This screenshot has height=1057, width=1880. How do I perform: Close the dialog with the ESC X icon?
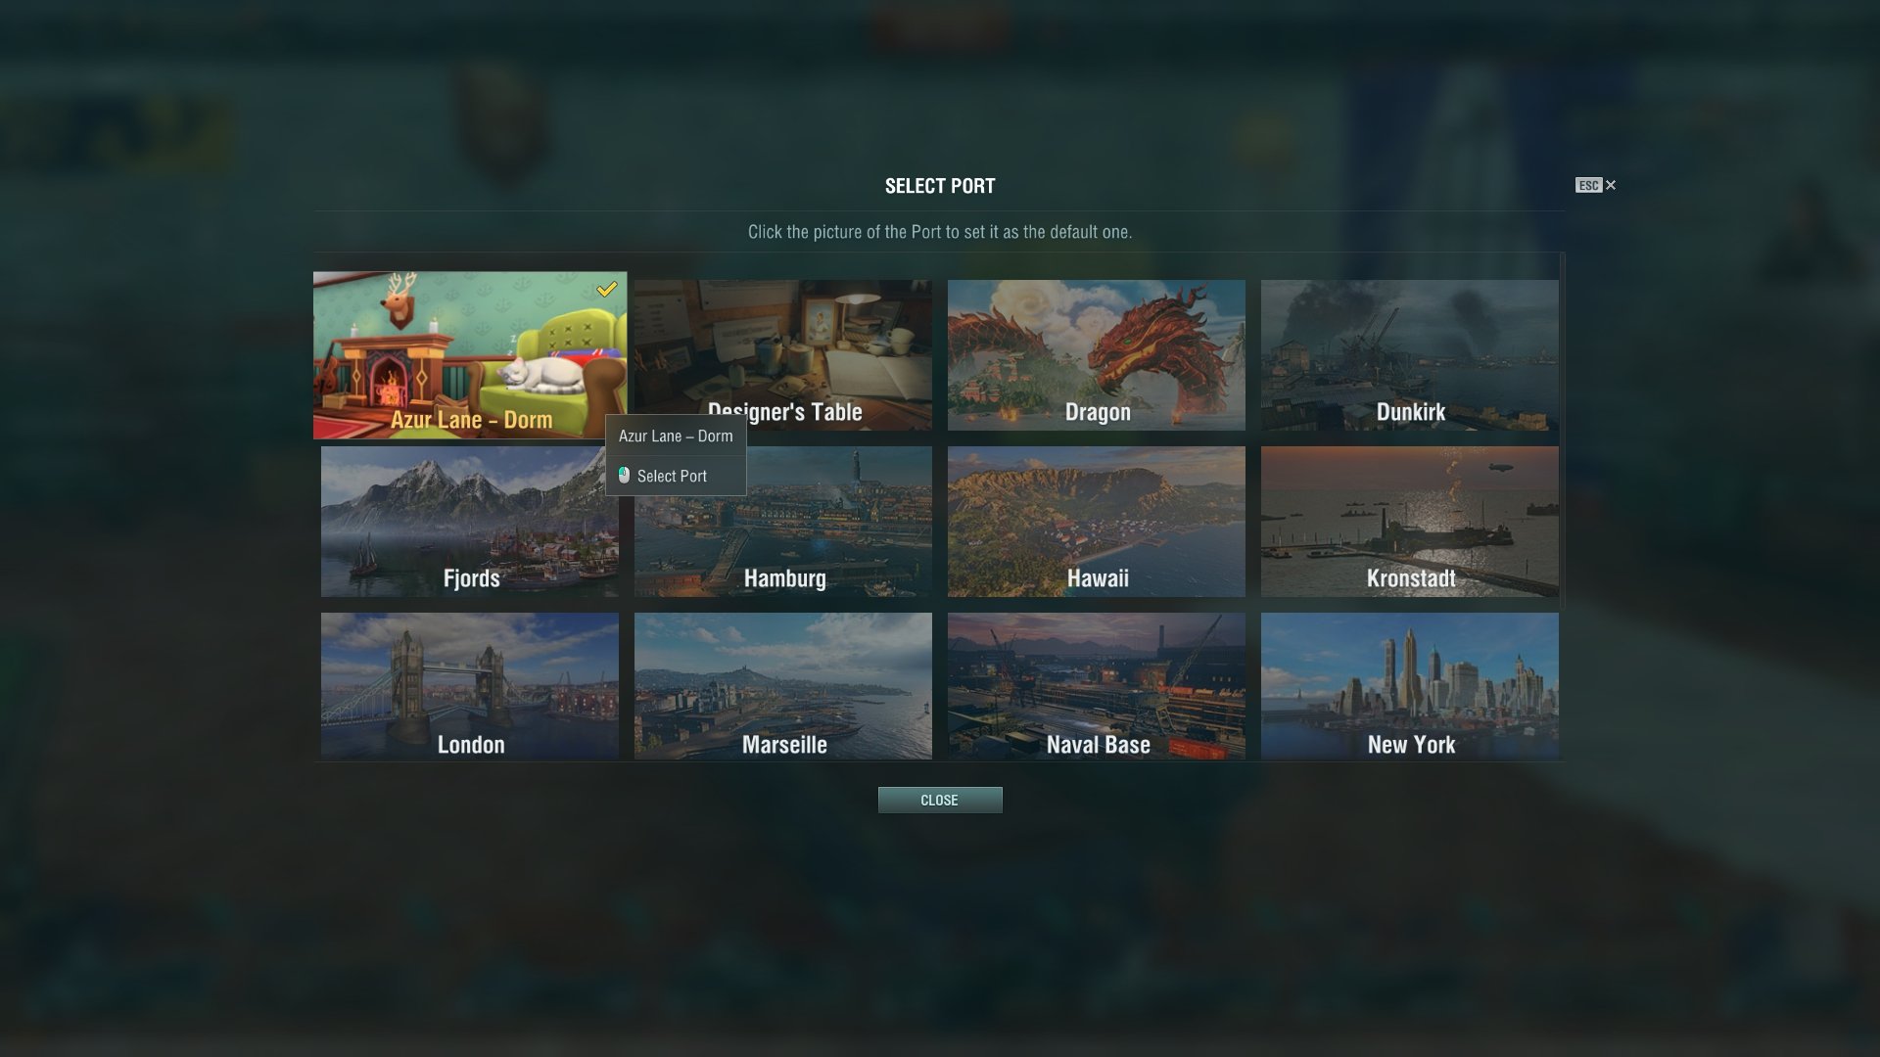pyautogui.click(x=1611, y=185)
